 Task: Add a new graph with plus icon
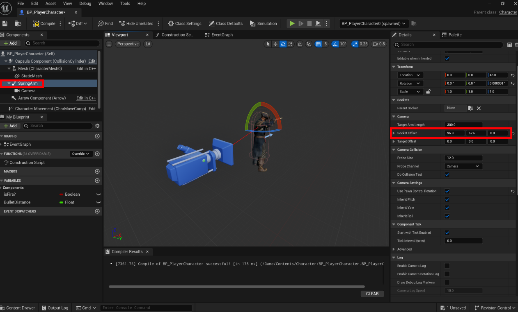click(97, 136)
